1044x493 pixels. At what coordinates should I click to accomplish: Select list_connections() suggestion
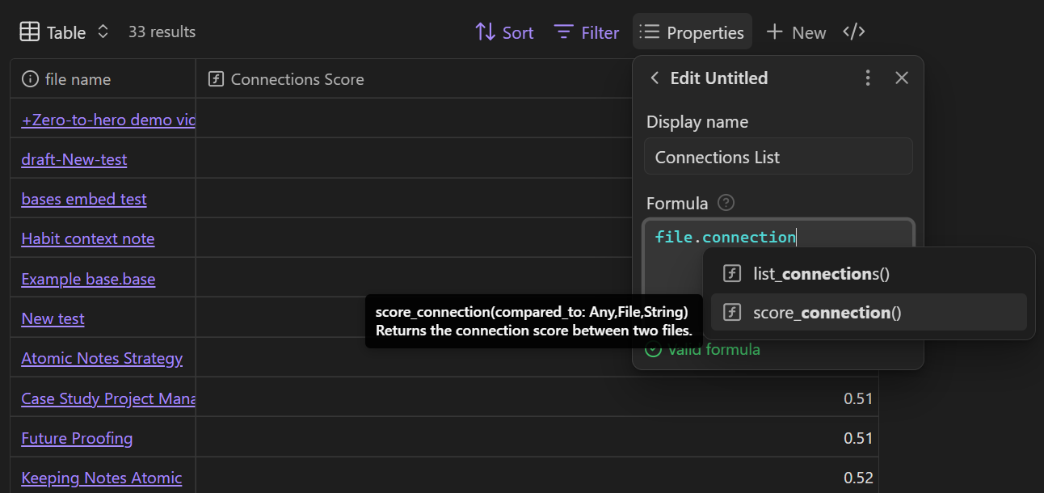point(820,274)
